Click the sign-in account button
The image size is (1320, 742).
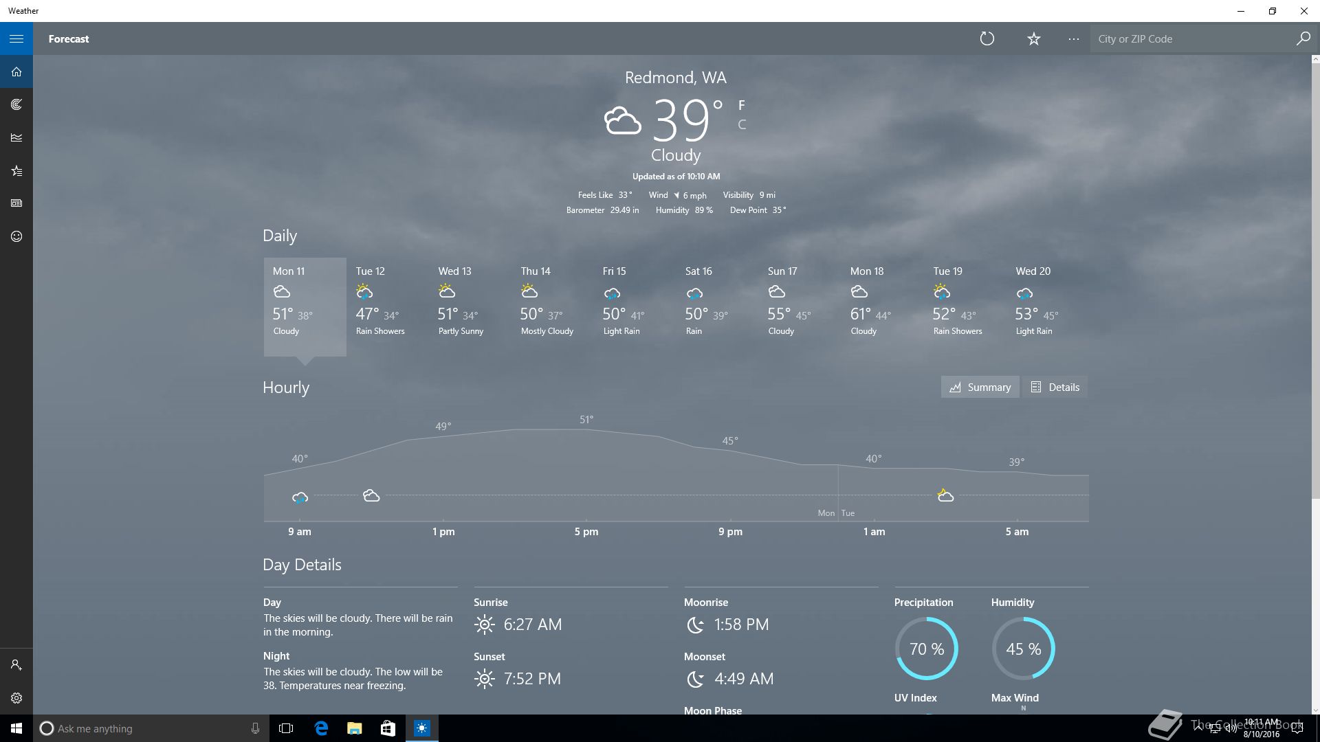pos(16,665)
